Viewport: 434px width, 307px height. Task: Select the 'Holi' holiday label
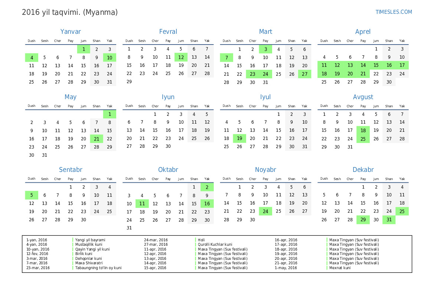pyautogui.click(x=201, y=240)
